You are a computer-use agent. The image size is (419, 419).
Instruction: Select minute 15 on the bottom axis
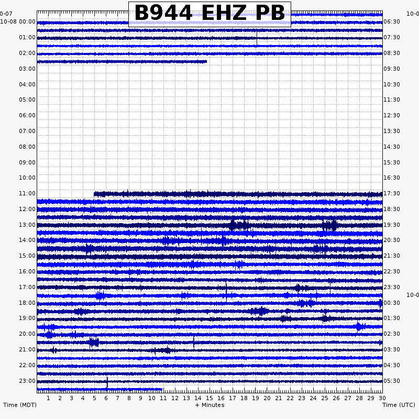point(209,399)
